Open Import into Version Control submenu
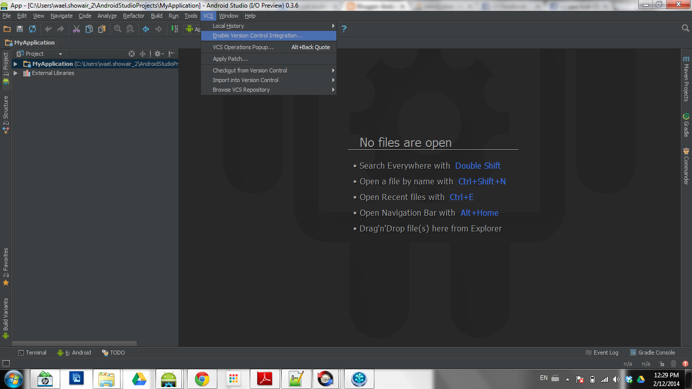Image resolution: width=692 pixels, height=389 pixels. (x=268, y=80)
